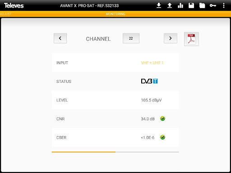Select the channel number 22 box
Viewport: 231px width, 173px height.
pos(131,38)
